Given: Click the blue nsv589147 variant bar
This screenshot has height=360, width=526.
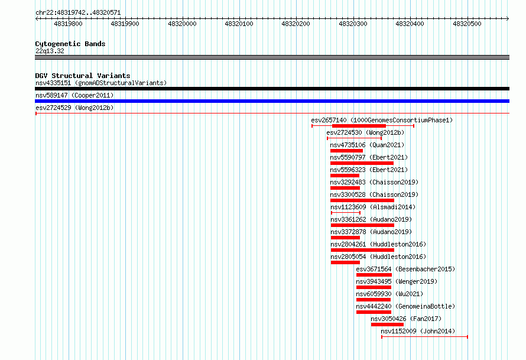Looking at the screenshot, I should 272,101.
